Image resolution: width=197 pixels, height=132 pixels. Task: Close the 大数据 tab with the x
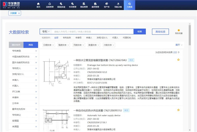[19, 13]
